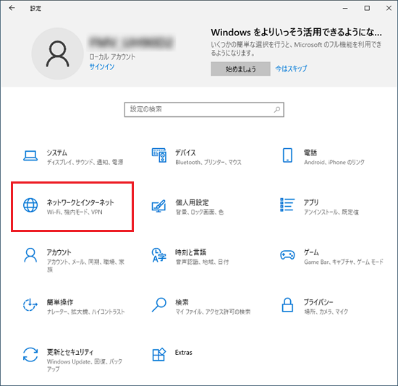Click the Ease of Access icon
This screenshot has width=398, height=386.
point(30,304)
